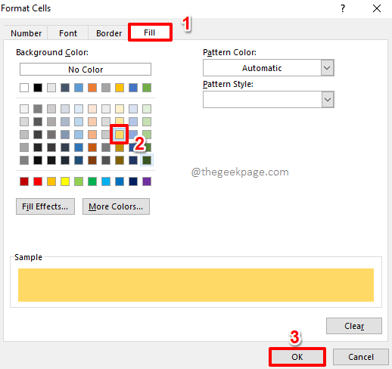Screen dimensions: 392x369
Task: Pick the black swatch in top row
Action: 38,88
